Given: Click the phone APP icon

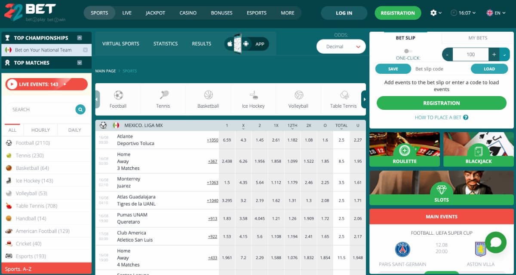Looking at the screenshot, I should point(238,43).
